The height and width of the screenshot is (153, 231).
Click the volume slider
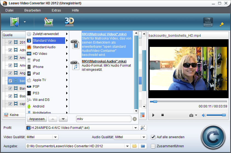[x=216, y=115]
